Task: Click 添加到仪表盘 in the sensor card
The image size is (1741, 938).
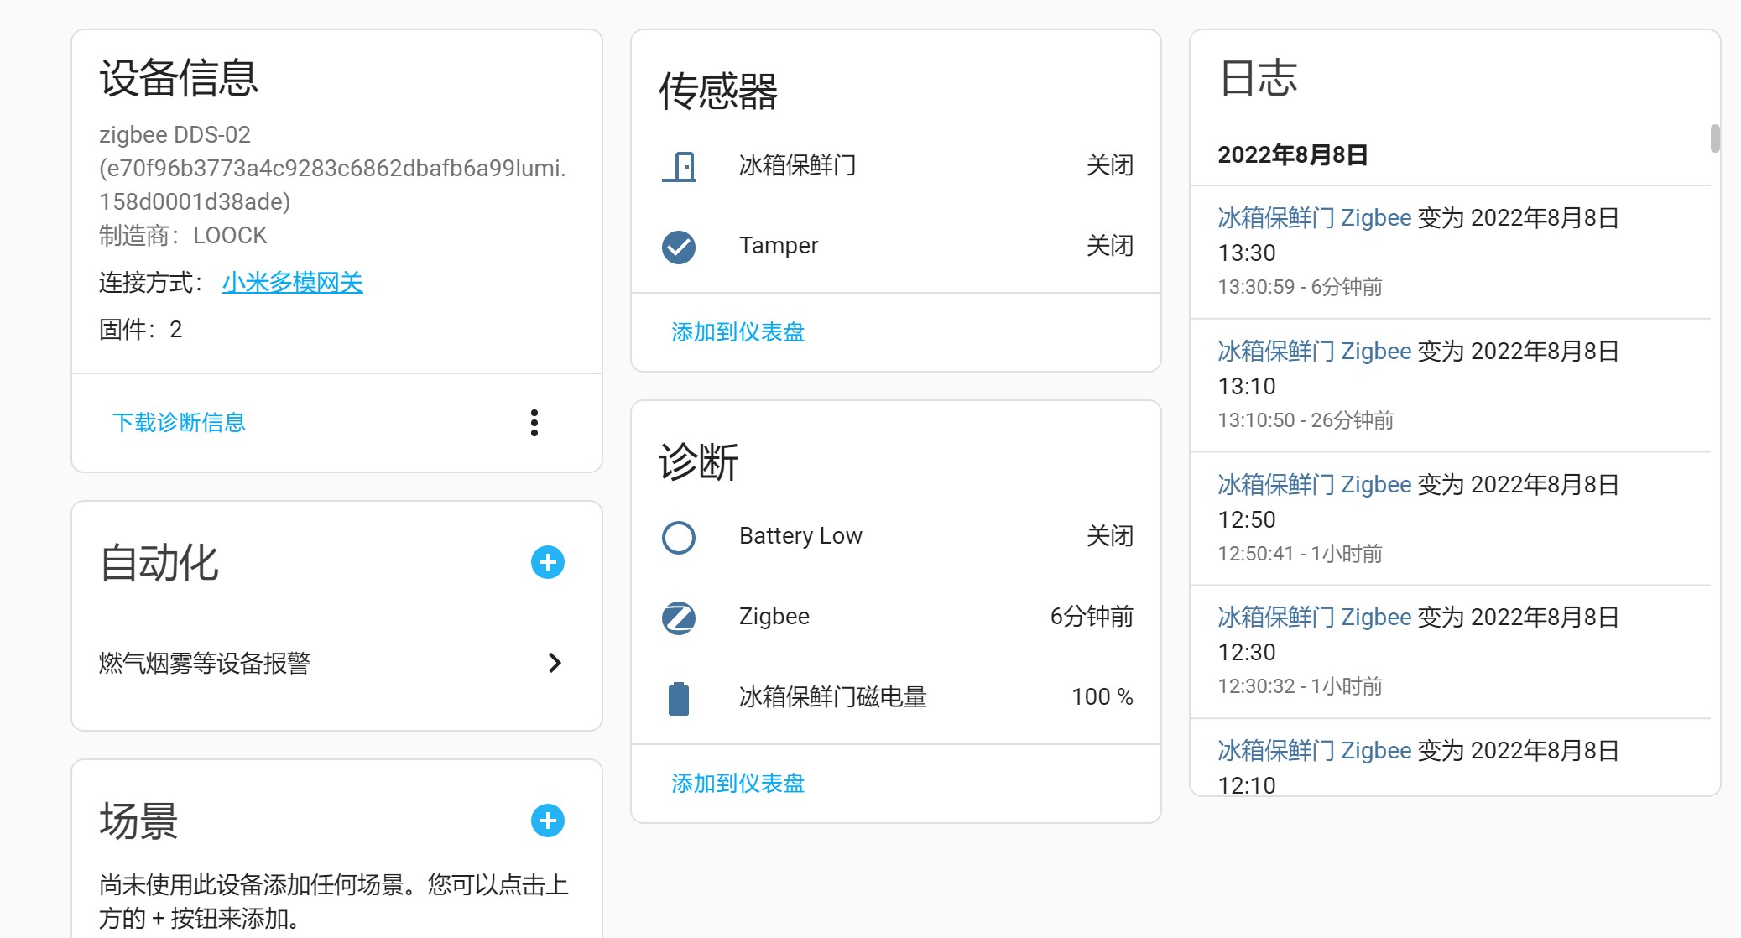Action: 738,332
